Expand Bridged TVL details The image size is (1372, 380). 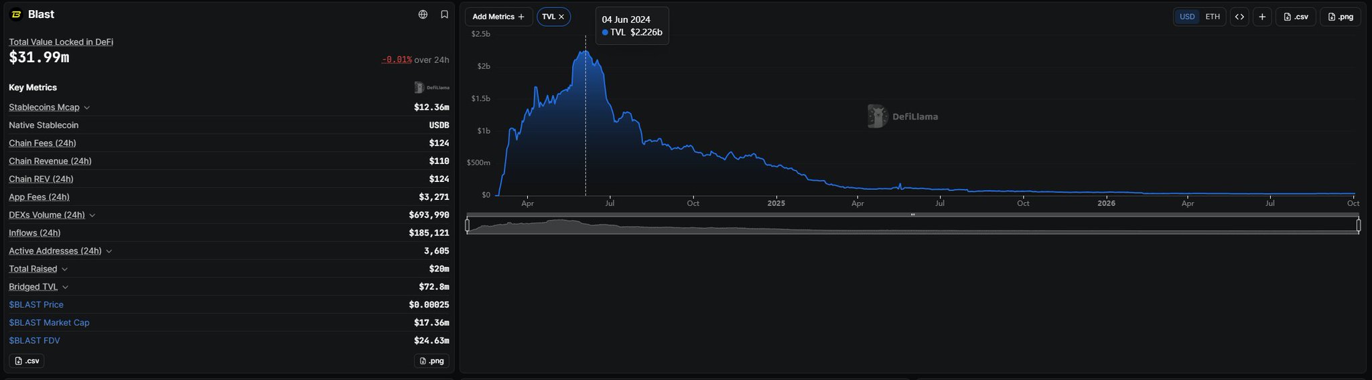pyautogui.click(x=66, y=287)
